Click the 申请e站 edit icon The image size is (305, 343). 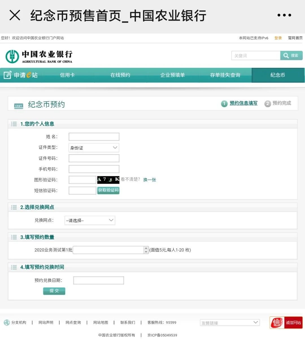click(x=7, y=75)
